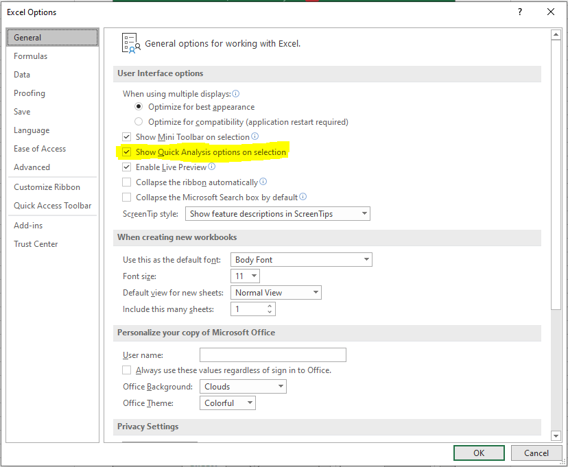Open the Proofing category
Viewport: 568px width, 467px height.
pos(53,93)
